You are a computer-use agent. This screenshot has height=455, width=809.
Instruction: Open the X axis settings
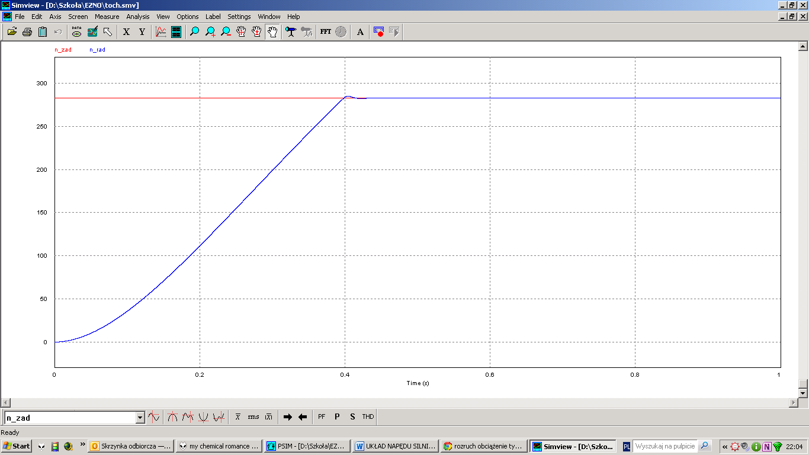[x=126, y=32]
